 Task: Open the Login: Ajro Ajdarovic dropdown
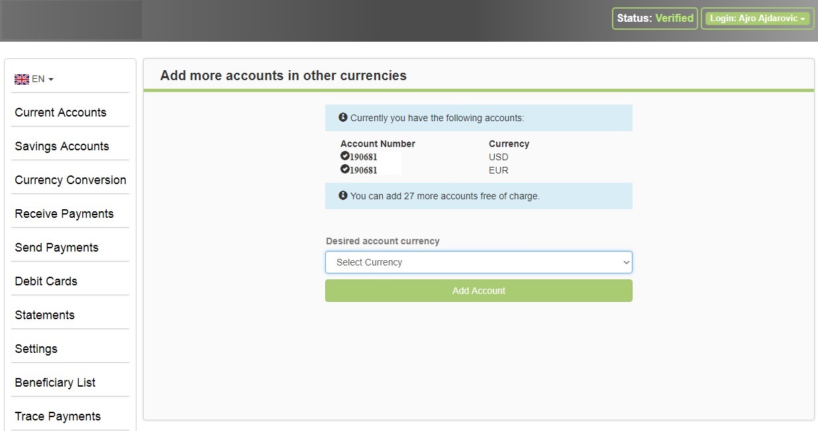click(x=758, y=19)
